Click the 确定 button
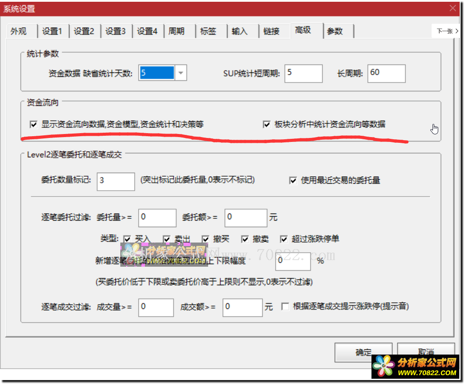The image size is (465, 384). 363,352
